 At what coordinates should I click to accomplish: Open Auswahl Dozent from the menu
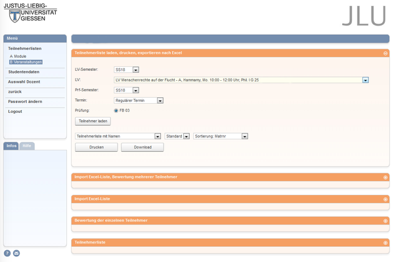point(24,82)
